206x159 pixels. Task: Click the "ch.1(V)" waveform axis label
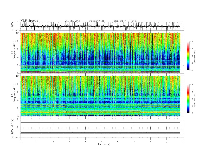[12, 26]
